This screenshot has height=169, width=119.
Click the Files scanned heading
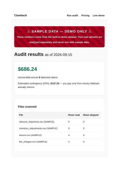click(27, 107)
